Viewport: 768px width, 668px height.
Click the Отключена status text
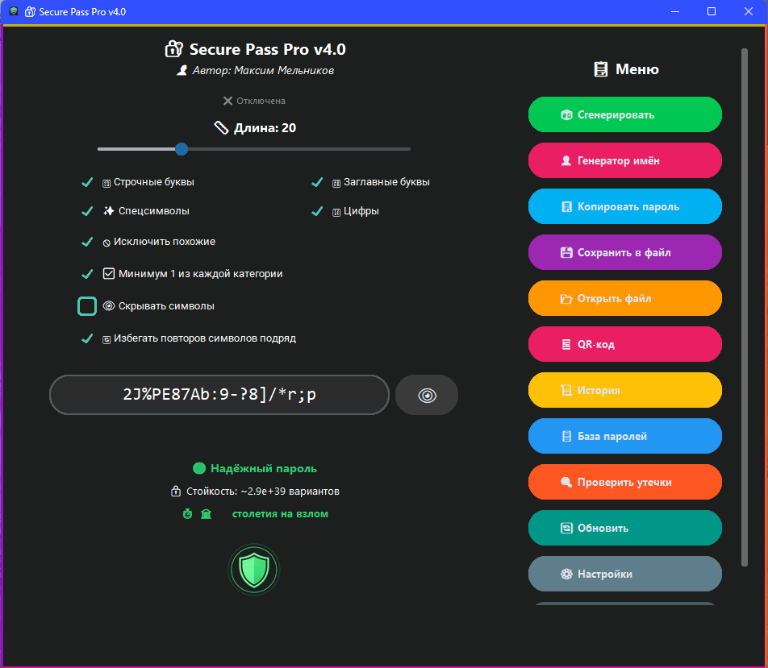[x=261, y=101]
